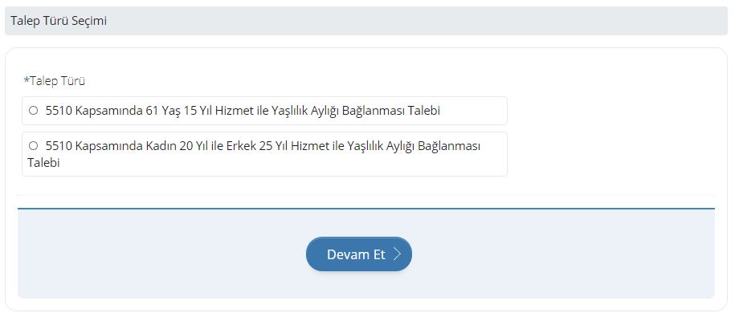
Task: Click the word "Talebi" on second option's last line
Action: click(x=44, y=162)
